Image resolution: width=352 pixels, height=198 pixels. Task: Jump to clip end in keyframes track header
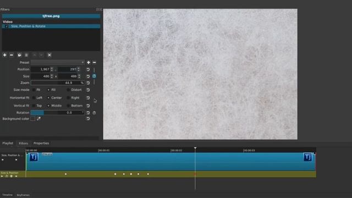16,159
